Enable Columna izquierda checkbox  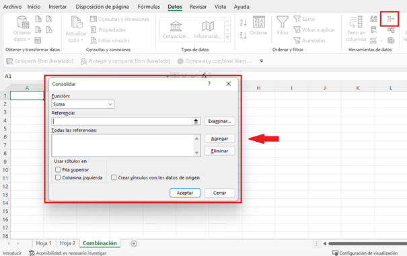[x=58, y=177]
